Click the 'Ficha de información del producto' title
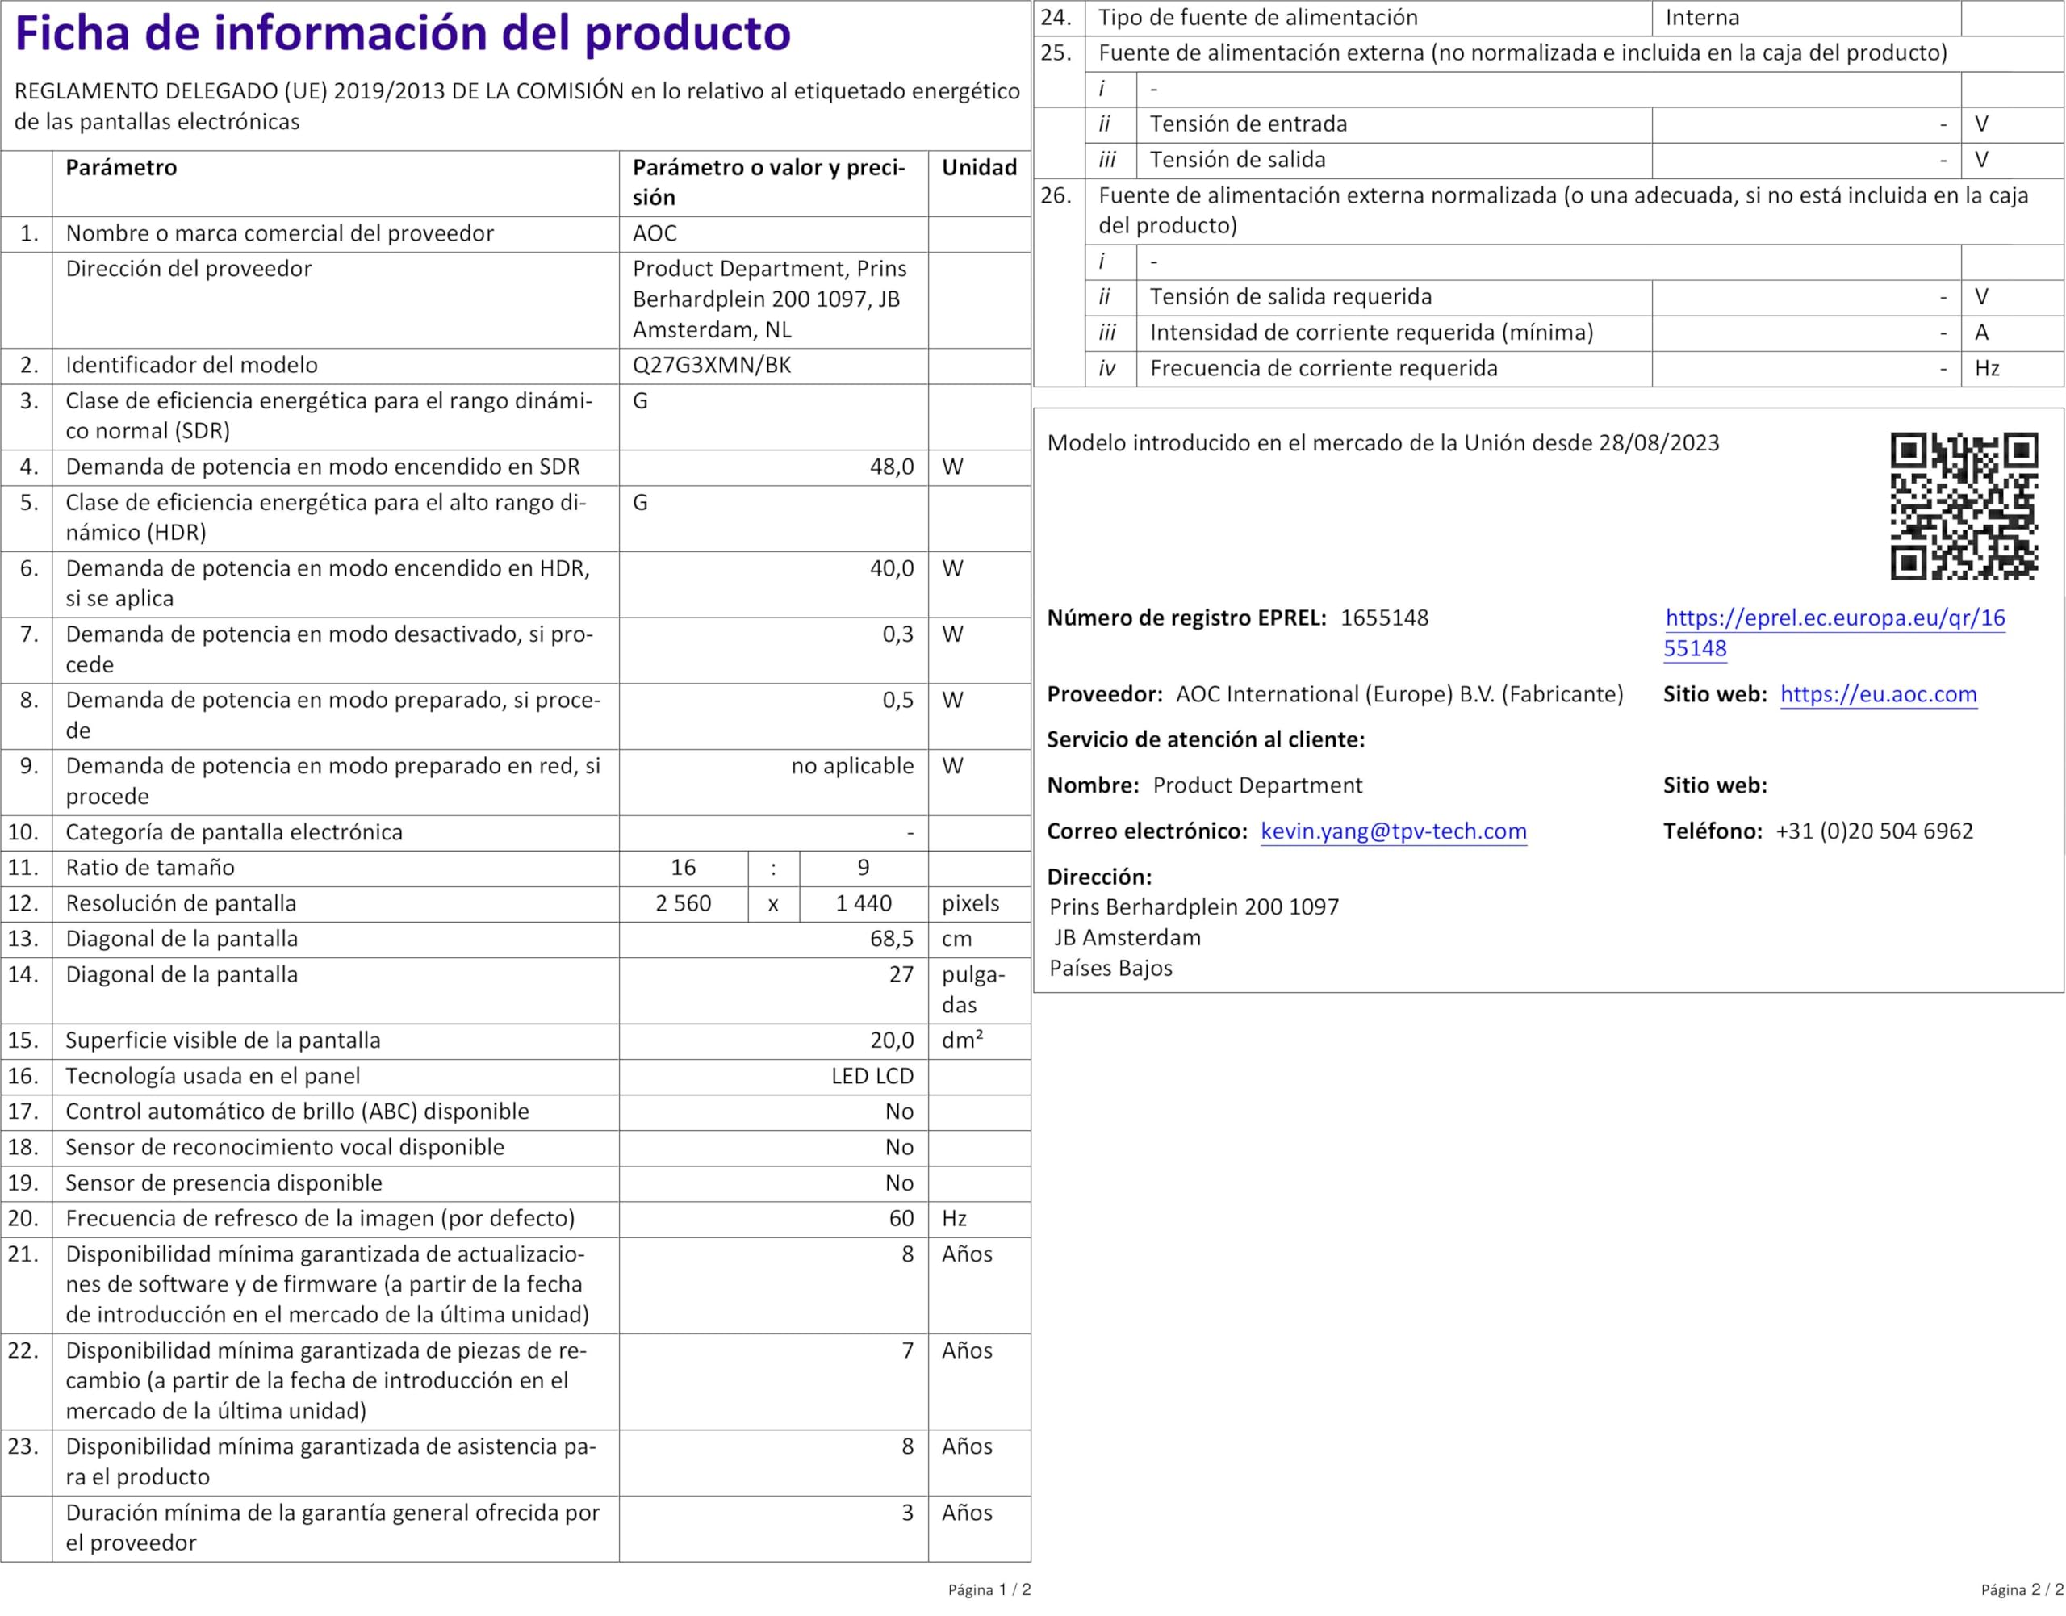Screen dimensions: 2066x1616 point(402,33)
